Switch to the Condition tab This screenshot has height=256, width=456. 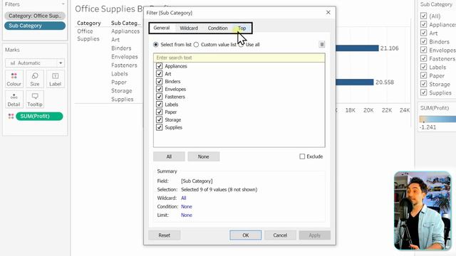pos(217,28)
